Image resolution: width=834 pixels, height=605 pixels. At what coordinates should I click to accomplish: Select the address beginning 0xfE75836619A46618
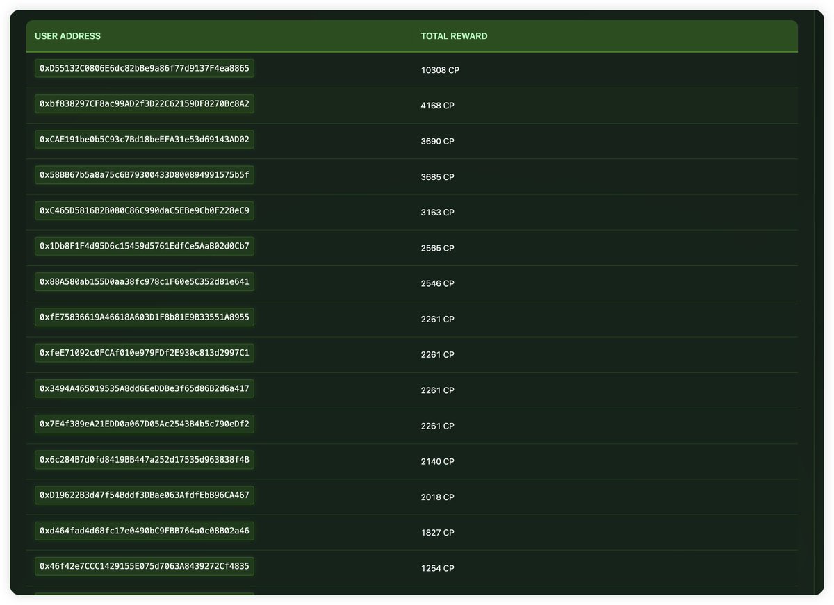pyautogui.click(x=142, y=317)
